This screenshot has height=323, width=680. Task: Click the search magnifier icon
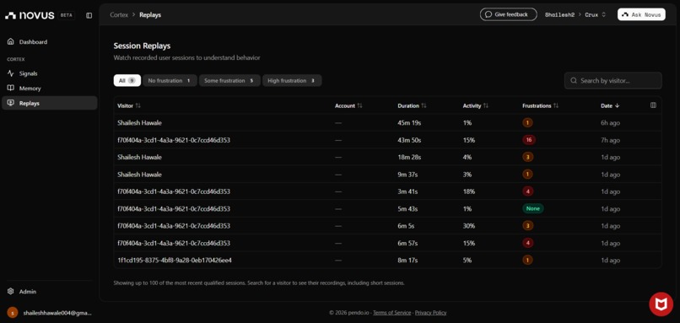tap(574, 81)
